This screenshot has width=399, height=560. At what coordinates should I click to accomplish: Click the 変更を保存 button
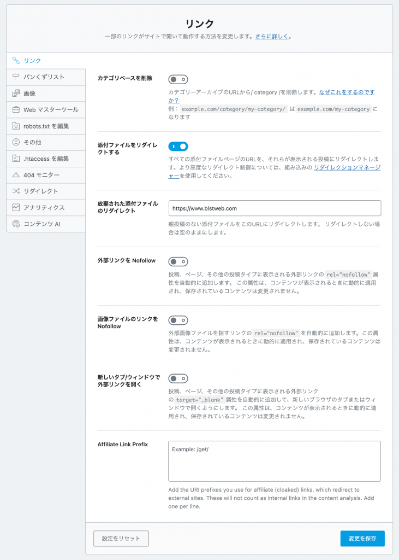click(x=362, y=538)
